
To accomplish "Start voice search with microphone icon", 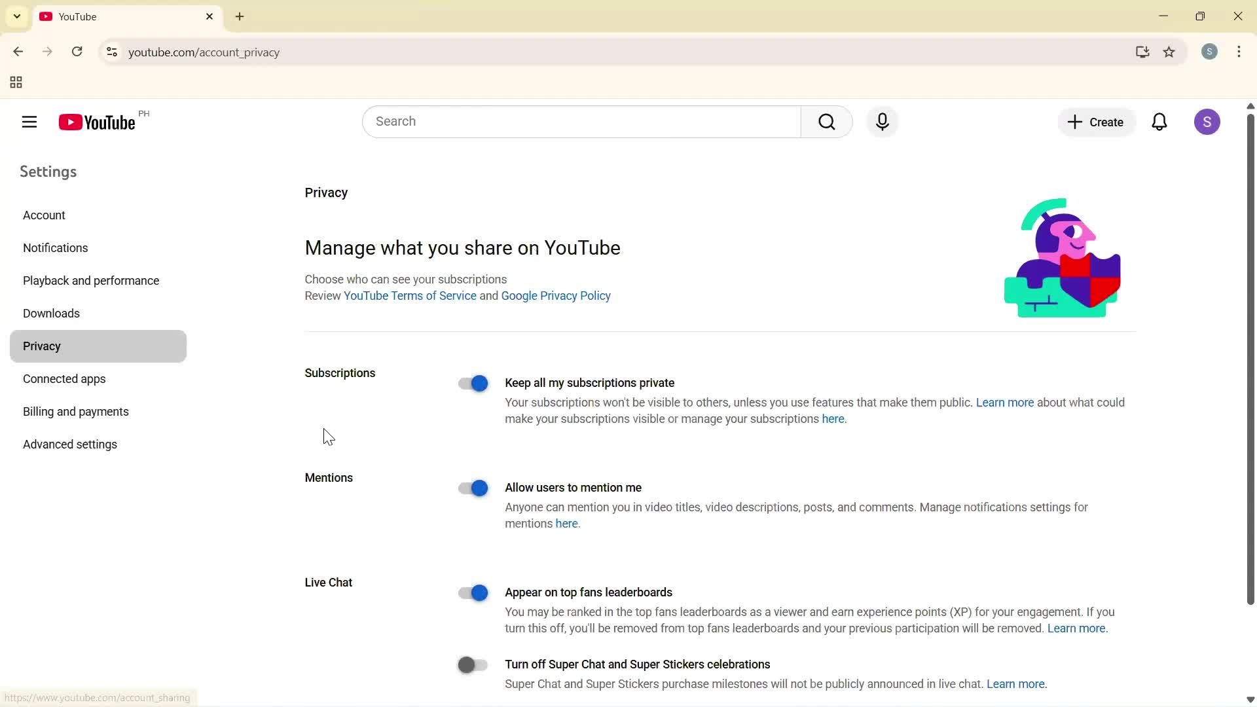I will click(x=882, y=122).
